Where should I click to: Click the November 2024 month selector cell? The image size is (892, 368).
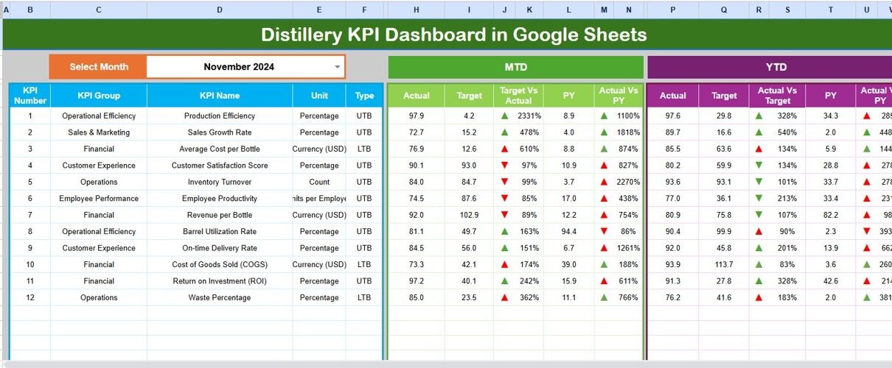[239, 67]
